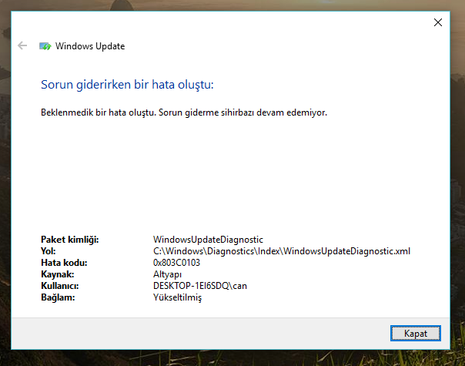Select the Windows Update title text
Image resolution: width=465 pixels, height=366 pixels.
(x=90, y=46)
